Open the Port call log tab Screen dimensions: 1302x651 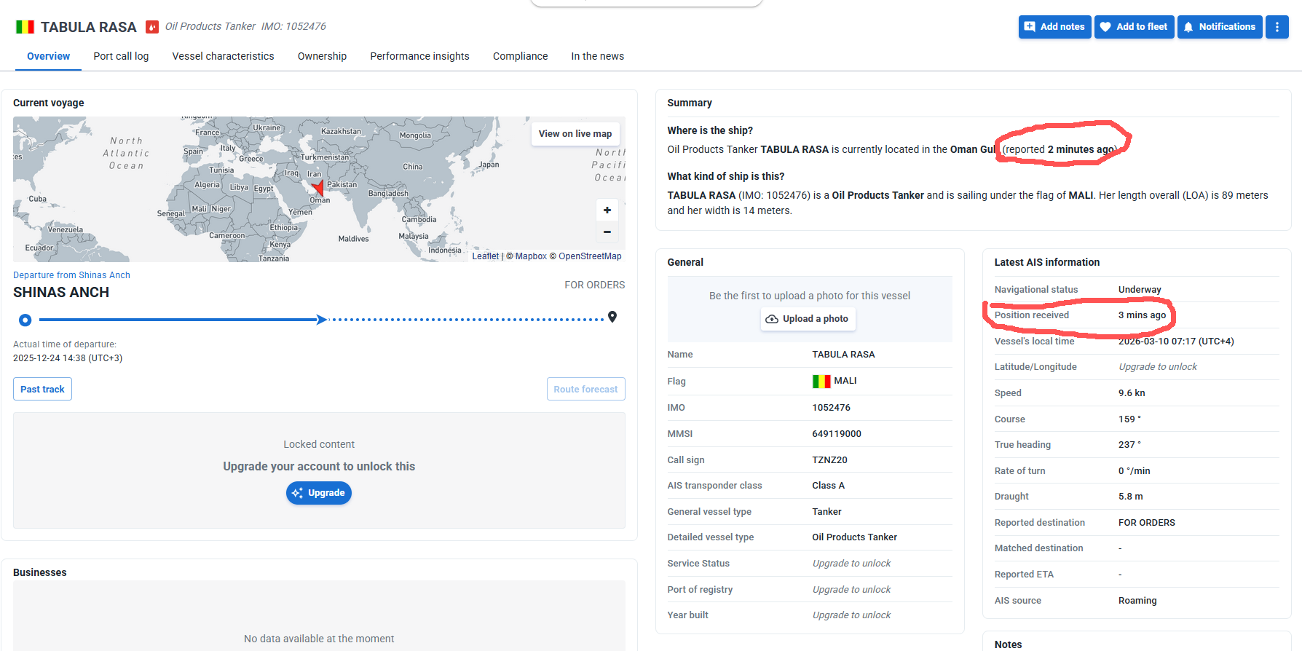pos(121,56)
